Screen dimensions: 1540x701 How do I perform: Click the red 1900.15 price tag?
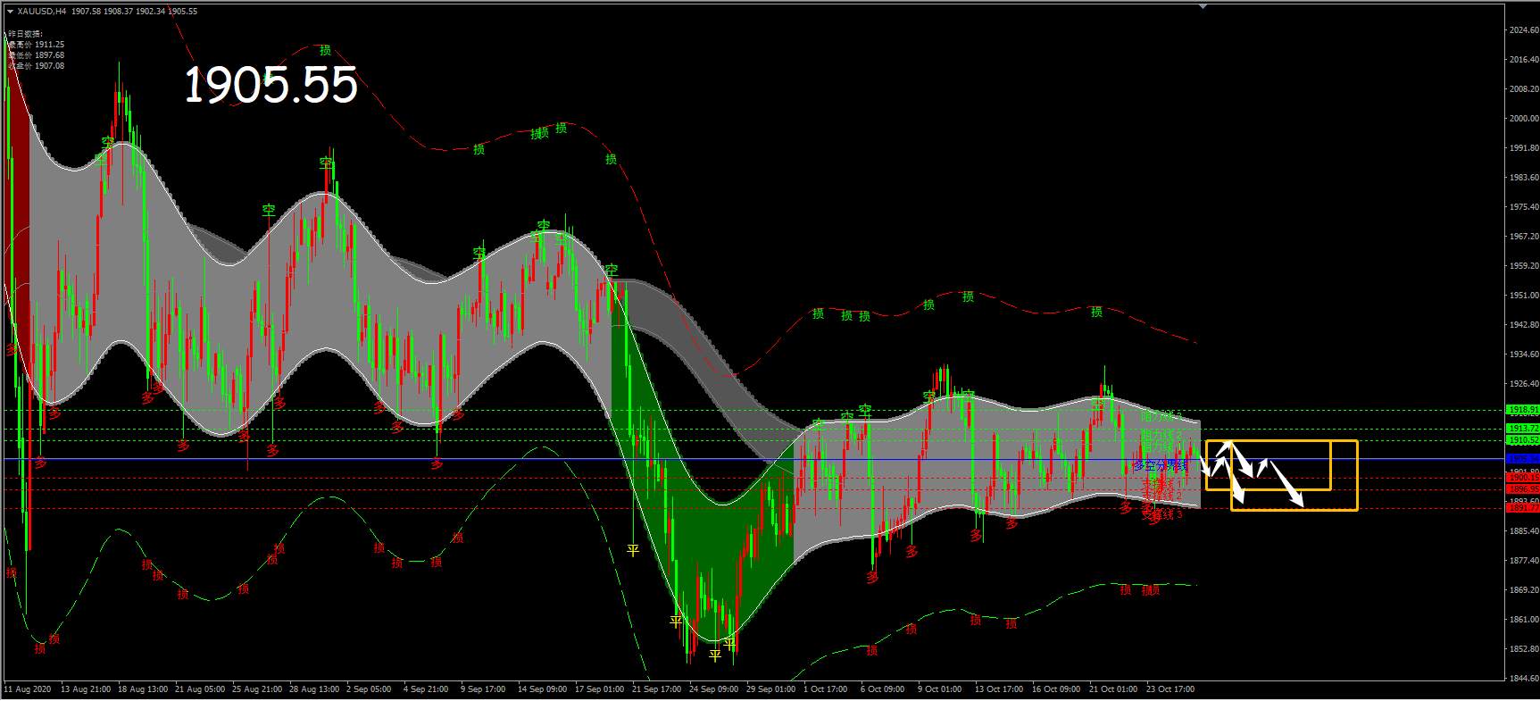pyautogui.click(x=1522, y=478)
